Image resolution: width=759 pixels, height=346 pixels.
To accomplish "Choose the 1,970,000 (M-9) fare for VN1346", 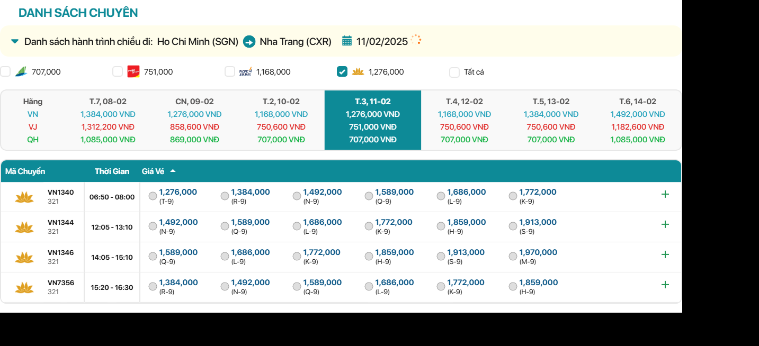I will point(513,257).
